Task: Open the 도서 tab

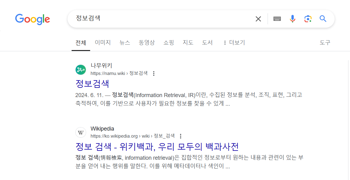Action: click(208, 43)
